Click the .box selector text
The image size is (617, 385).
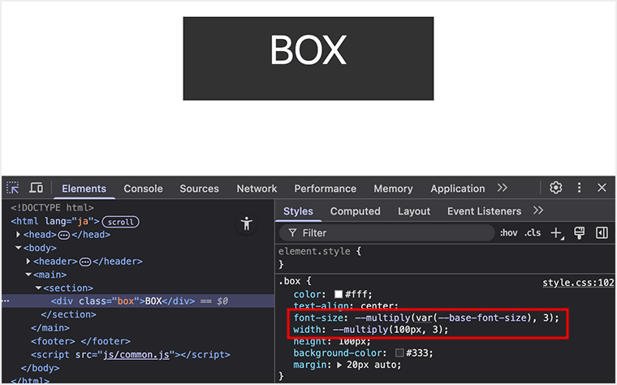[x=289, y=281]
